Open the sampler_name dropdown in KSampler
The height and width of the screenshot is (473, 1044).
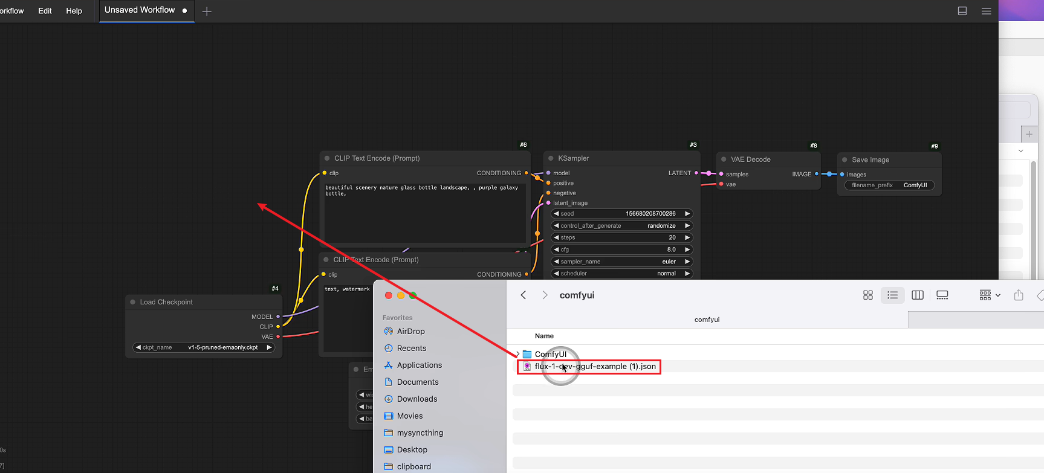[621, 262]
